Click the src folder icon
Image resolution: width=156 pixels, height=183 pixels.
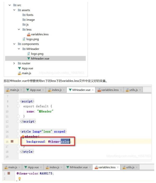point(15,5)
